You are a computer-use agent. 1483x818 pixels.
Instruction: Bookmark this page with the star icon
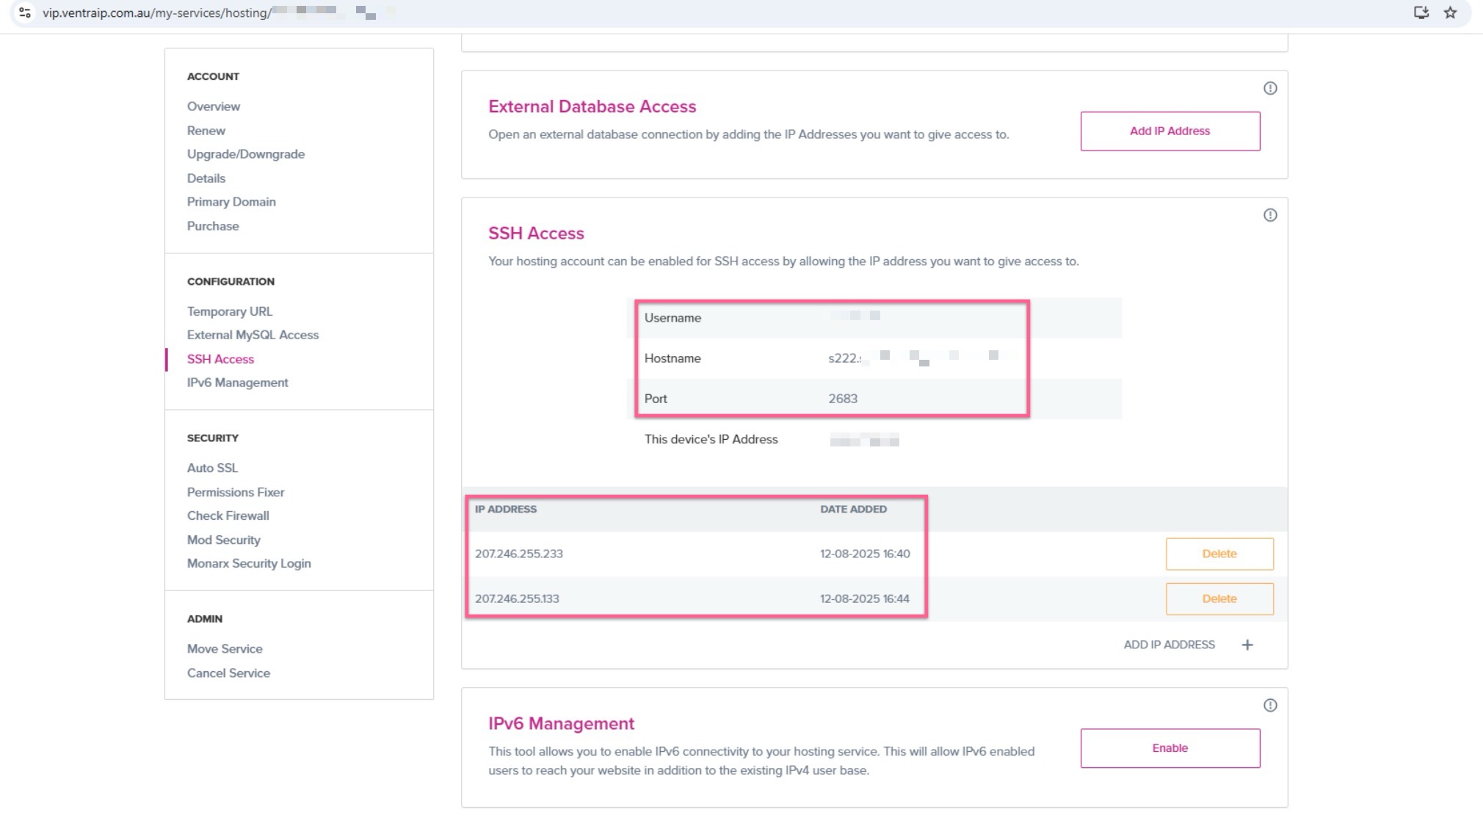1450,12
